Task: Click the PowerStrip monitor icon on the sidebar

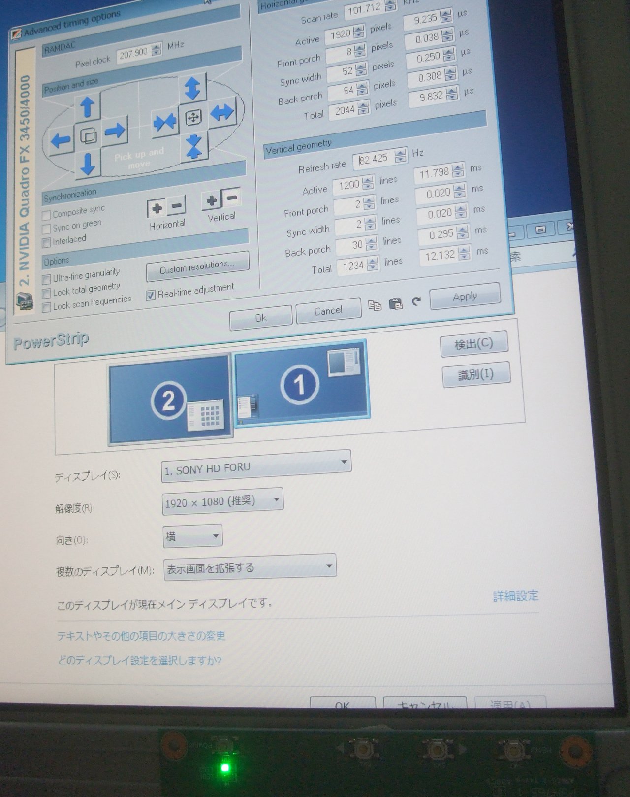Action: point(24,301)
